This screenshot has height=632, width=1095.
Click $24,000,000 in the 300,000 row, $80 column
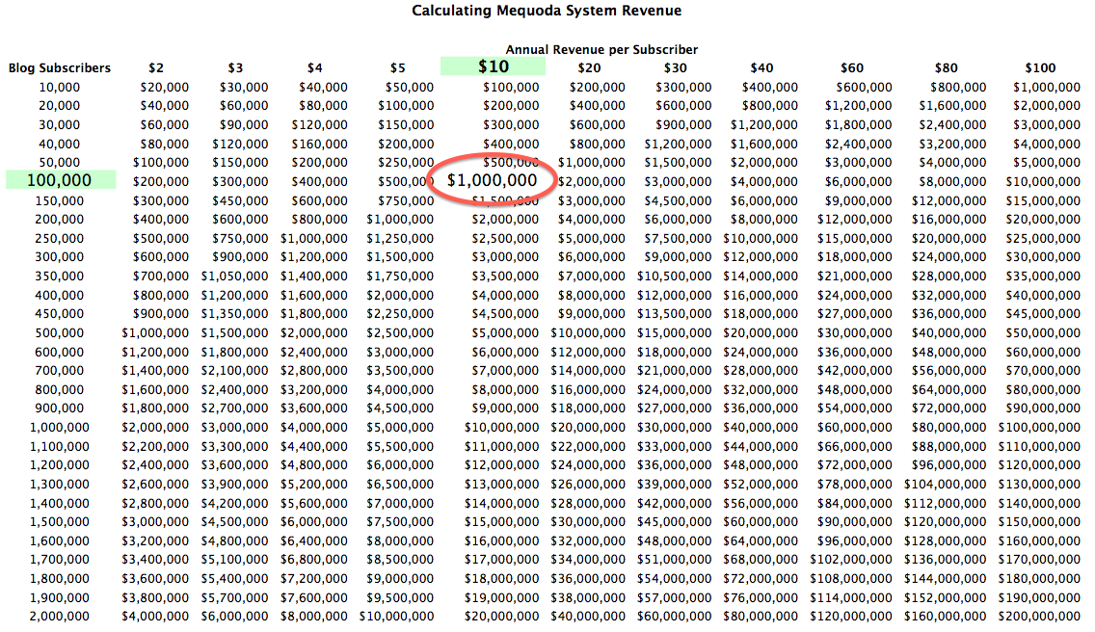click(949, 257)
